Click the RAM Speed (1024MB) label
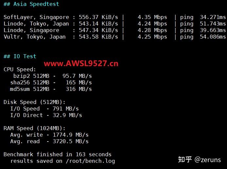 tap(34, 128)
